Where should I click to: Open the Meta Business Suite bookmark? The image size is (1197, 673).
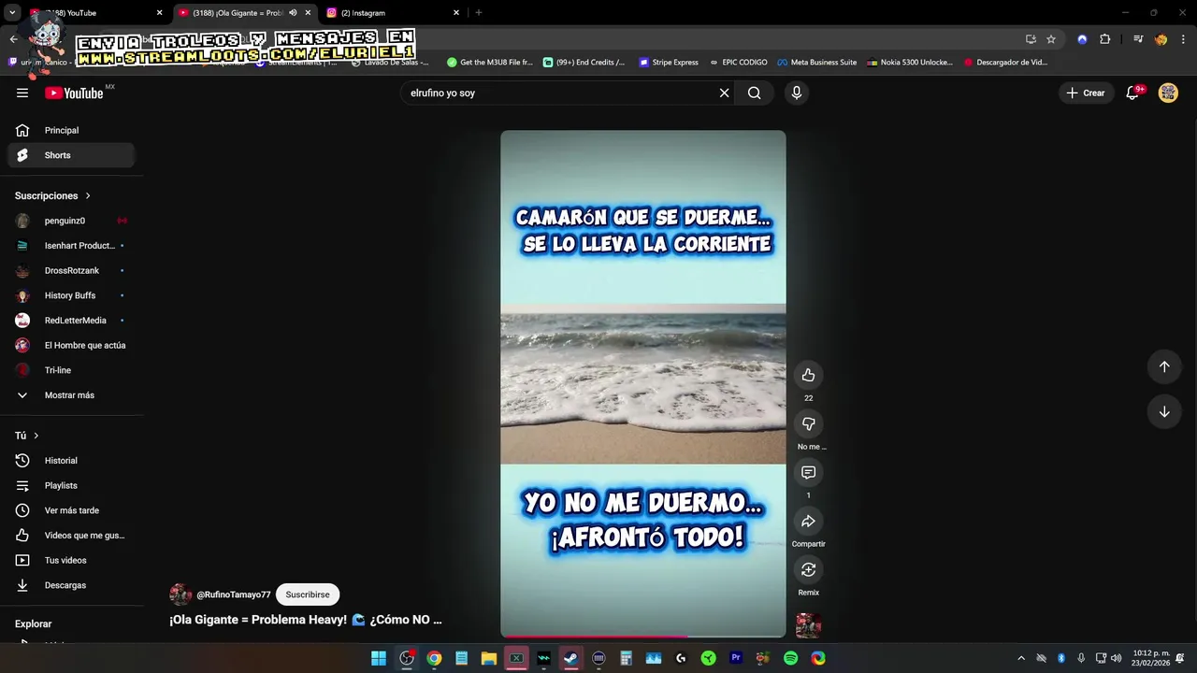click(816, 63)
